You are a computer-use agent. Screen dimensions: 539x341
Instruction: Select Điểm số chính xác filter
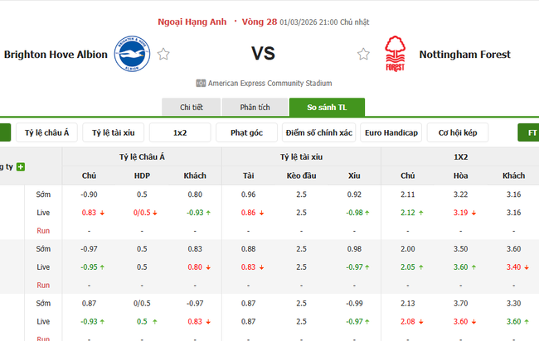318,132
